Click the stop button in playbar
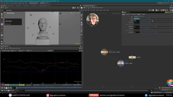The width and height of the screenshot is (173, 97). pyautogui.click(x=6, y=88)
